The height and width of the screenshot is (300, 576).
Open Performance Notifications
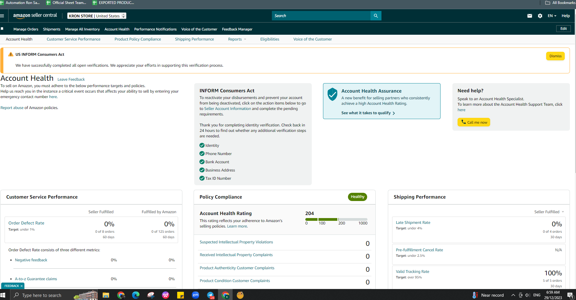click(x=155, y=29)
